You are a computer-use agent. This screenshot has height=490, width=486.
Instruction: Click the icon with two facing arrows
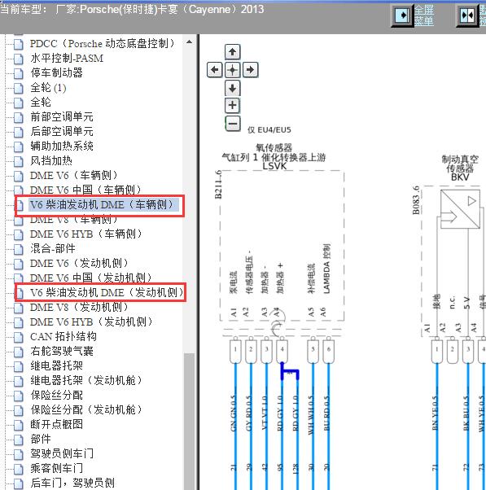467,15
